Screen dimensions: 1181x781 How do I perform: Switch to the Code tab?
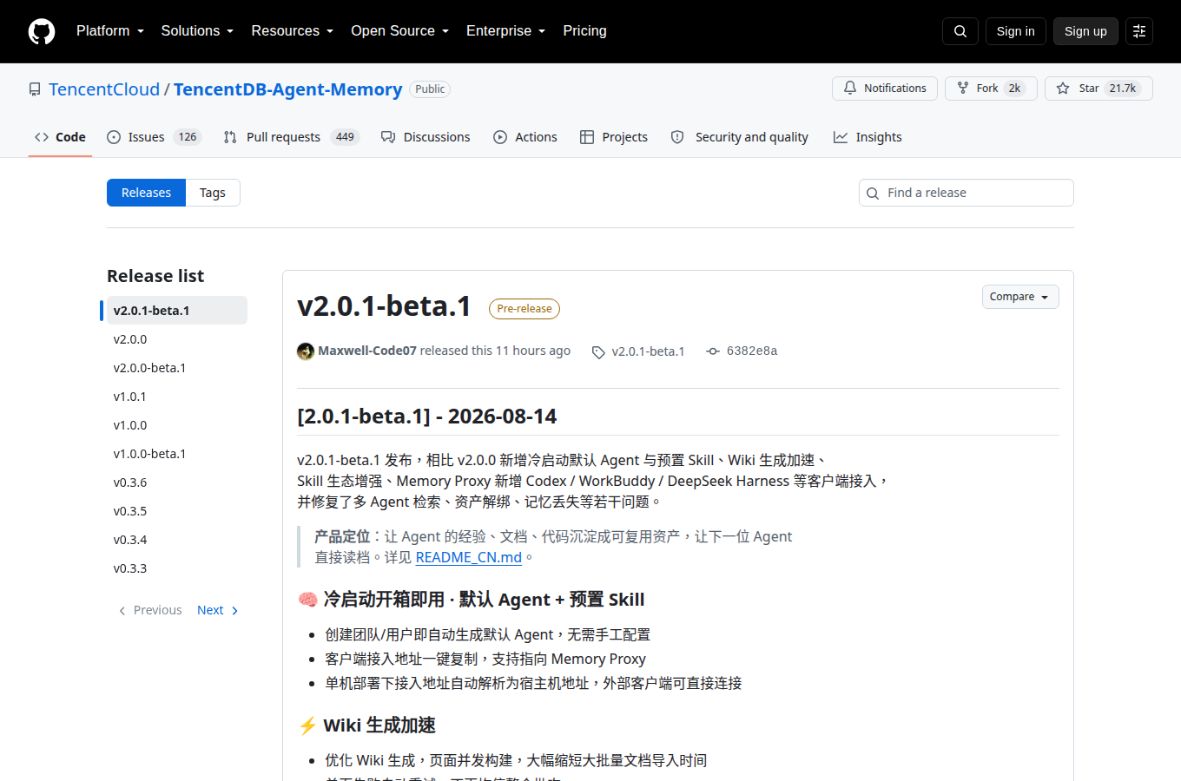[60, 137]
